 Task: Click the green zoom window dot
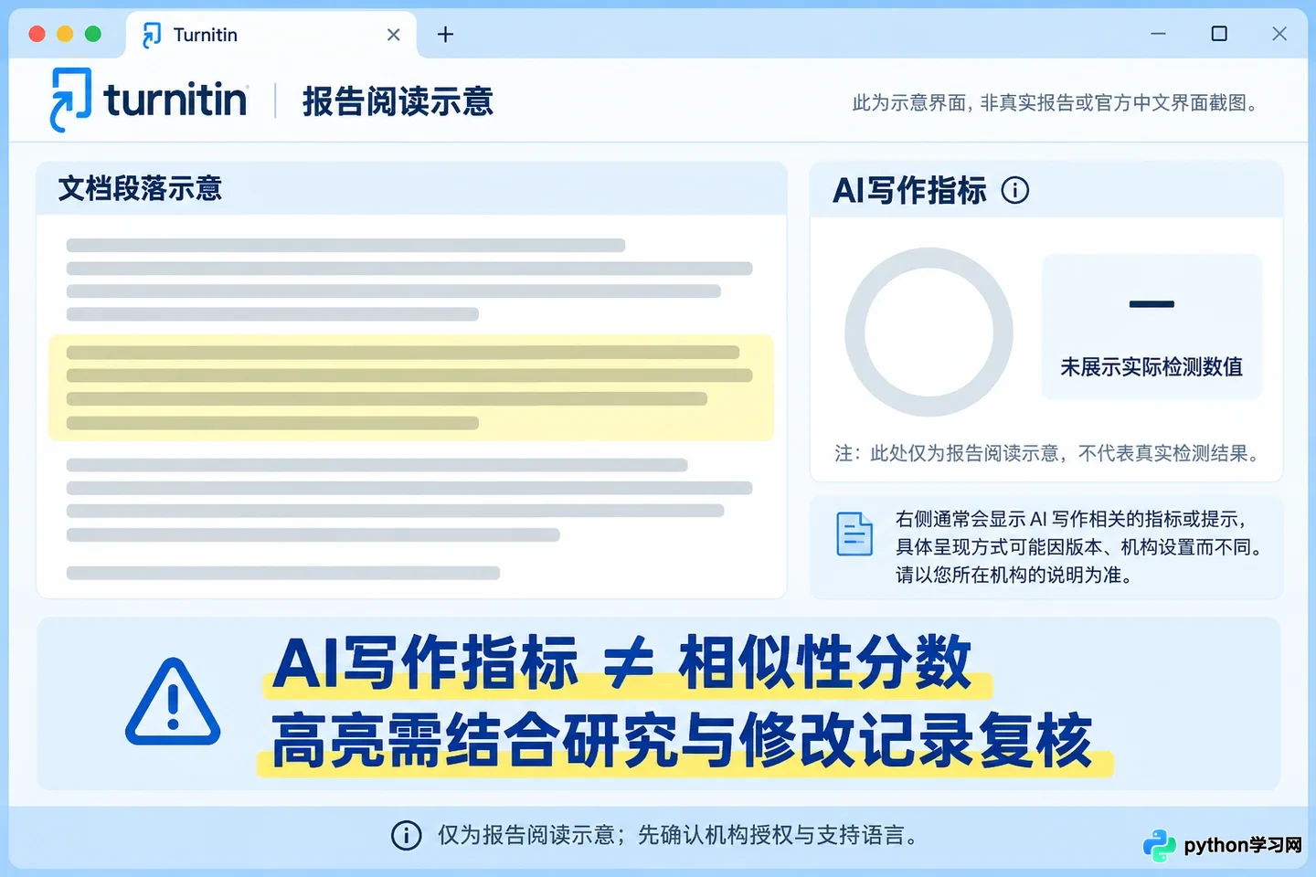click(92, 34)
